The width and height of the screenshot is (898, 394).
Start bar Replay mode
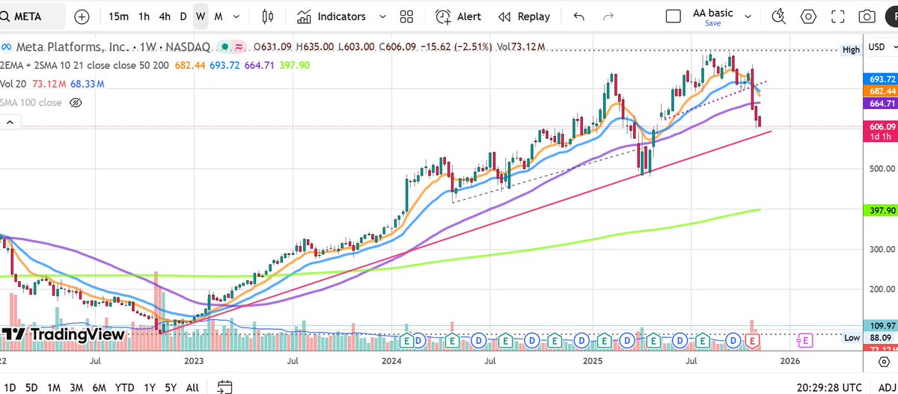[x=525, y=16]
